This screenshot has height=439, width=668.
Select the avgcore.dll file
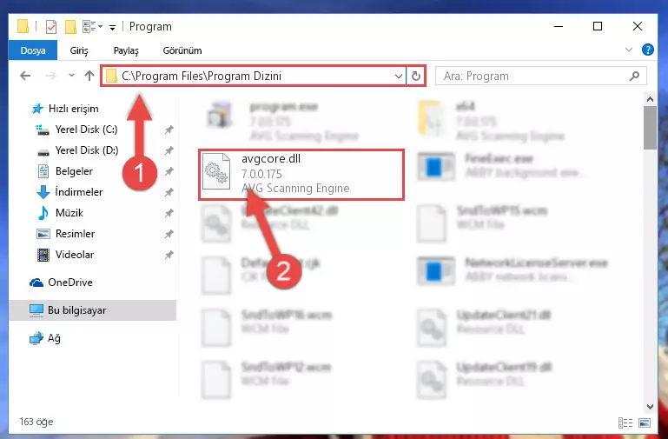click(301, 175)
